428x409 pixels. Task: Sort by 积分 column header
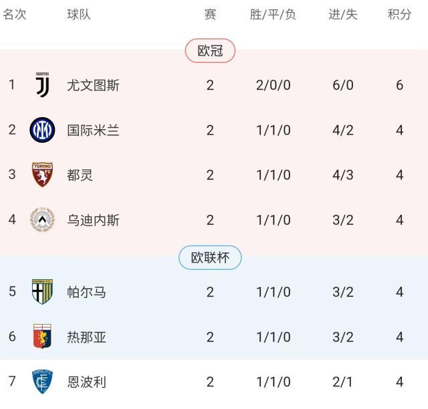click(399, 14)
